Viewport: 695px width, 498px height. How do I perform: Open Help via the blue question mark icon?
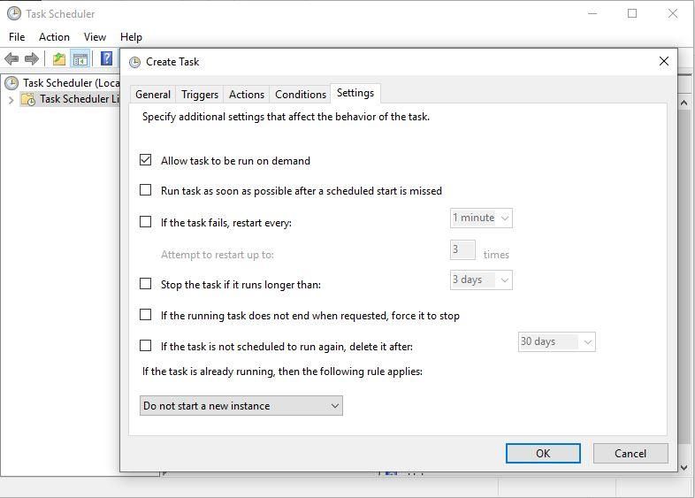[x=106, y=58]
